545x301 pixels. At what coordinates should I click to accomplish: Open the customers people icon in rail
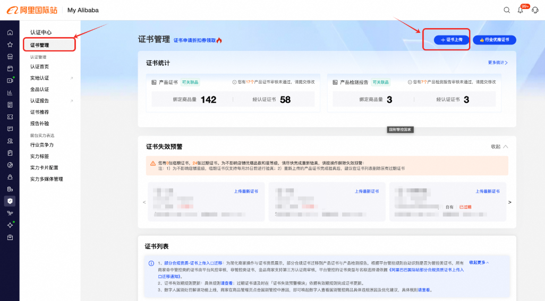coord(10,141)
